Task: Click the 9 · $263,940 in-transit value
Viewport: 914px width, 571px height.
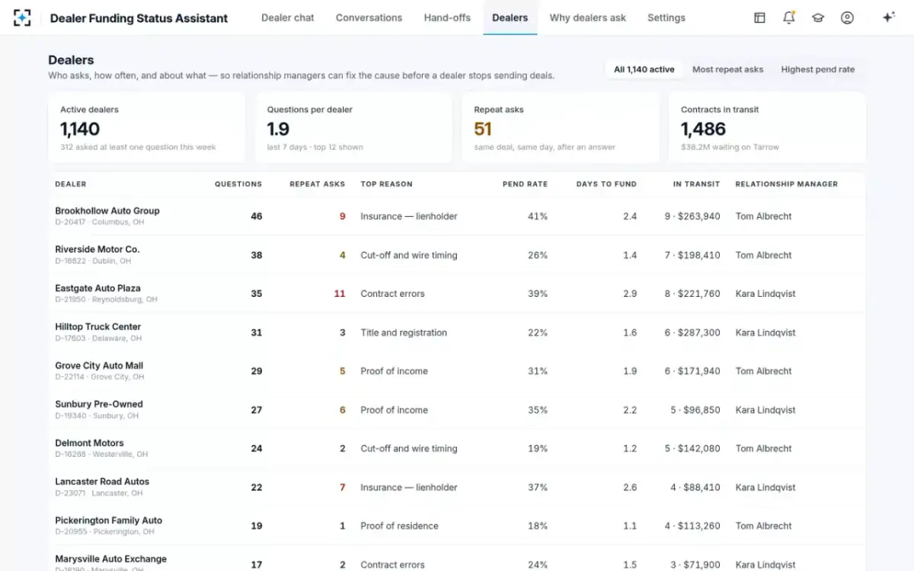Action: point(692,216)
